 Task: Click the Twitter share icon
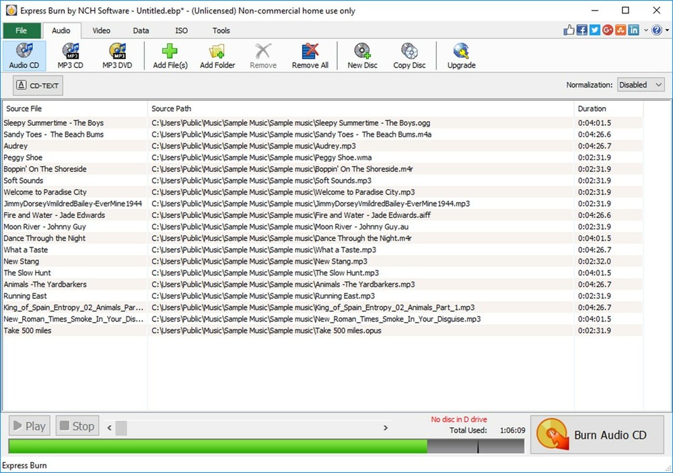pos(593,30)
